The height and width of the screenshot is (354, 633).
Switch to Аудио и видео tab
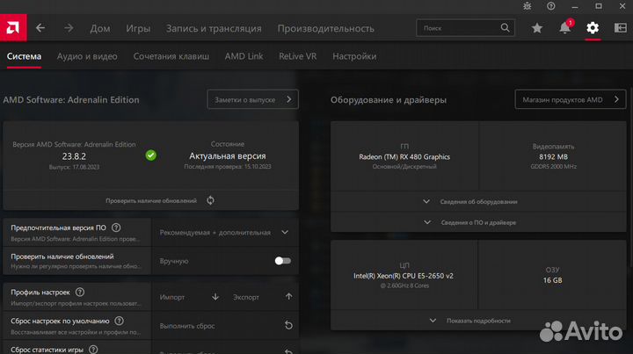click(87, 56)
